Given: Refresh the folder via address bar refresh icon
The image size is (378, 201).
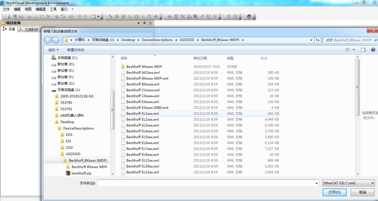Looking at the screenshot, I should coord(318,40).
